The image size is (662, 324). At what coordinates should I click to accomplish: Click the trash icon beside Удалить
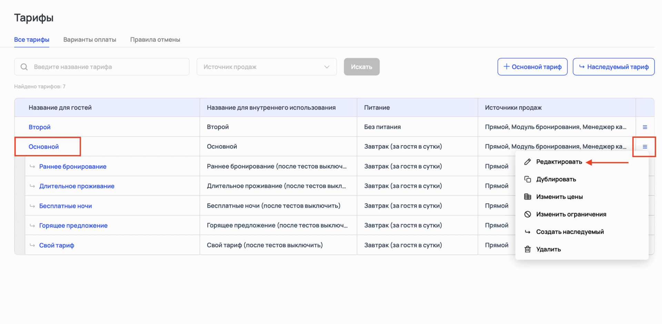click(x=528, y=249)
